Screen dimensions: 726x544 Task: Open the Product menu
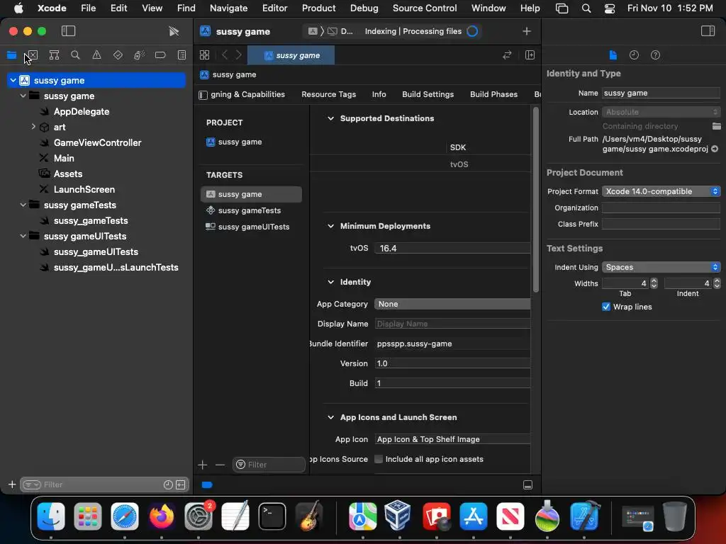pyautogui.click(x=318, y=8)
